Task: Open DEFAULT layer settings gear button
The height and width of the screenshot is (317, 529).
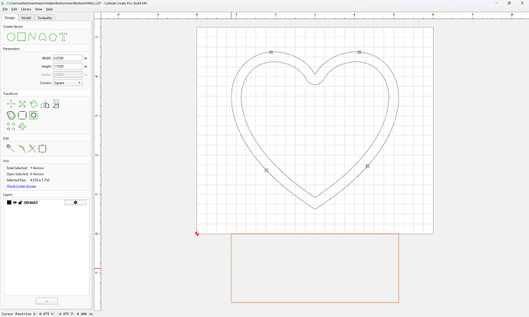Action: click(x=75, y=202)
